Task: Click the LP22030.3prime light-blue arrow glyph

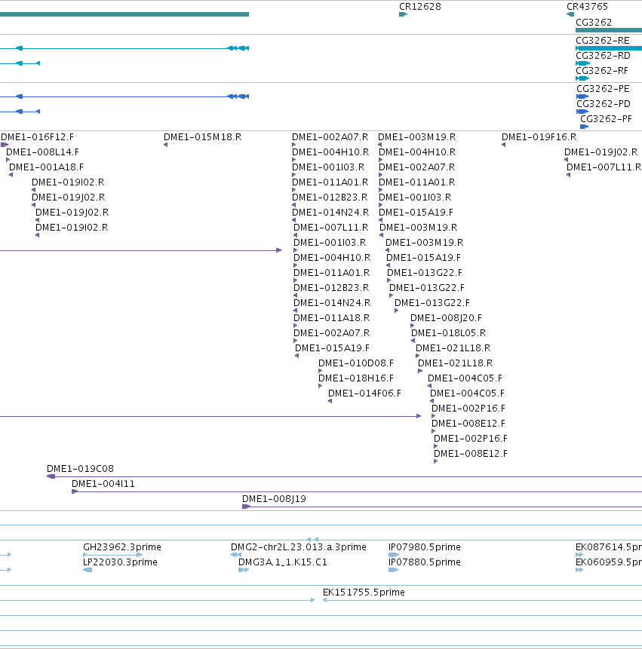Action: [88, 570]
